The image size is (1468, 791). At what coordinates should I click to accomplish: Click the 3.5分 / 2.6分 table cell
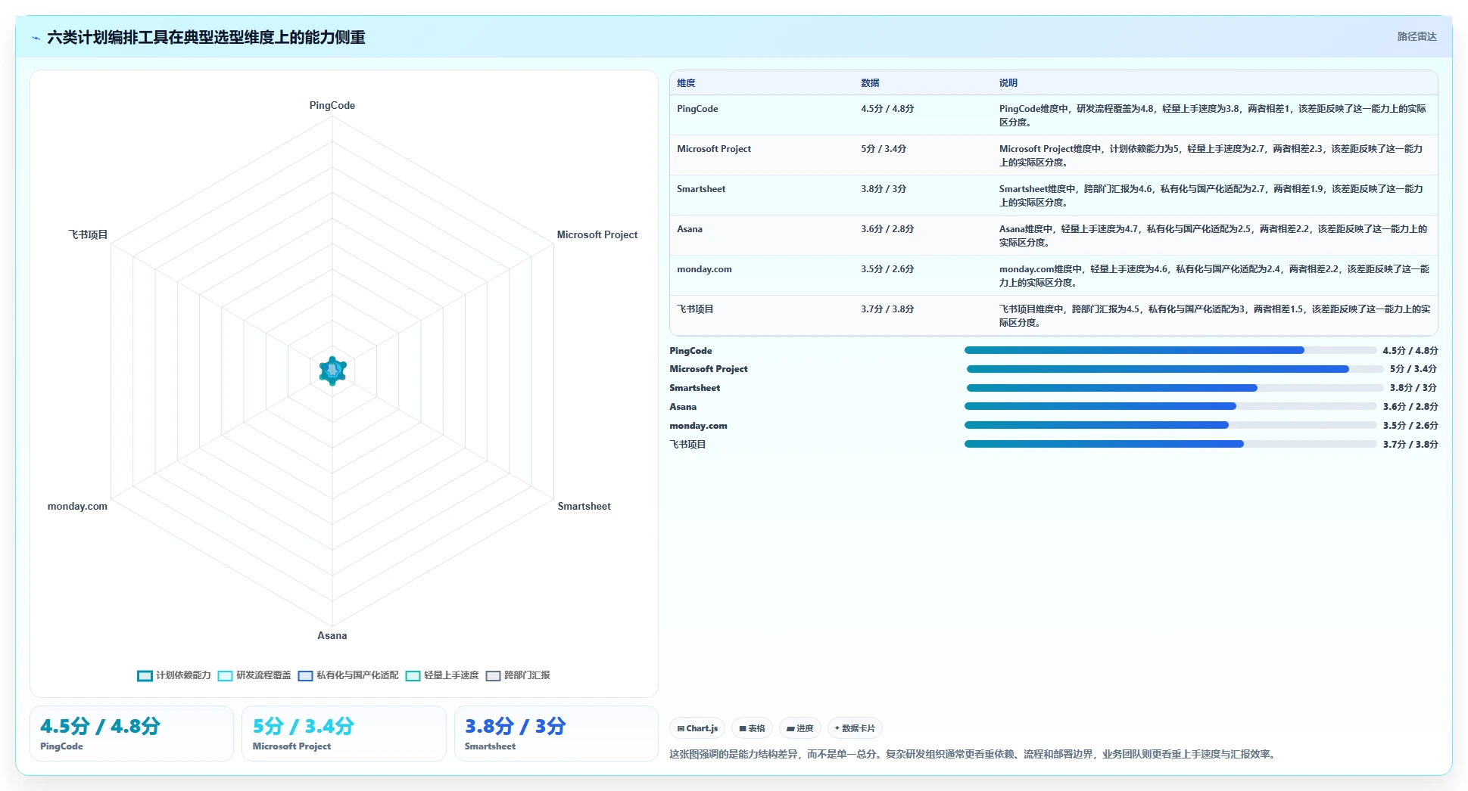pyautogui.click(x=887, y=269)
